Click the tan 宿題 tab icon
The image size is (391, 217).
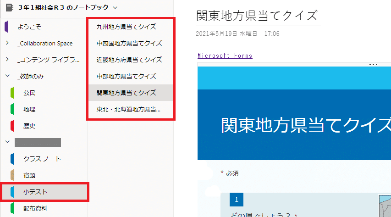[12, 175]
